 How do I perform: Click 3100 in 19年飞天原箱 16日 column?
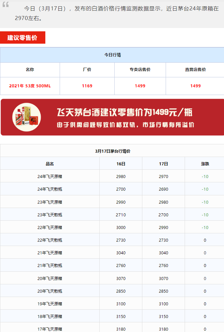coord(121,304)
